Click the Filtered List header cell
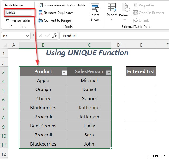This screenshot has width=169, height=159. [141, 71]
